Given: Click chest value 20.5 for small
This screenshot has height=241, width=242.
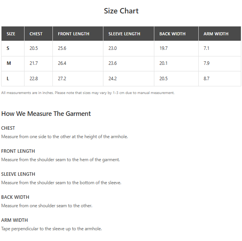Looking at the screenshot, I should tap(34, 48).
